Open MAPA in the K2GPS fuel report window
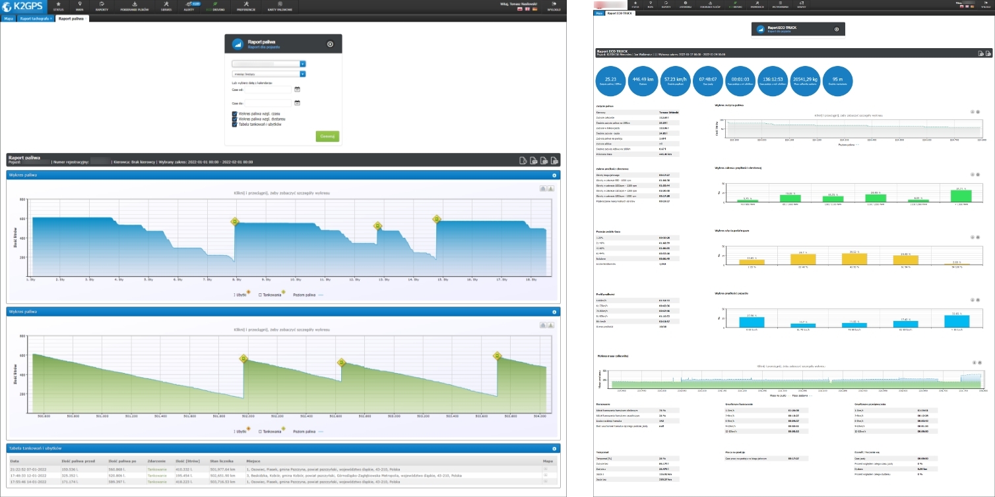 (80, 7)
